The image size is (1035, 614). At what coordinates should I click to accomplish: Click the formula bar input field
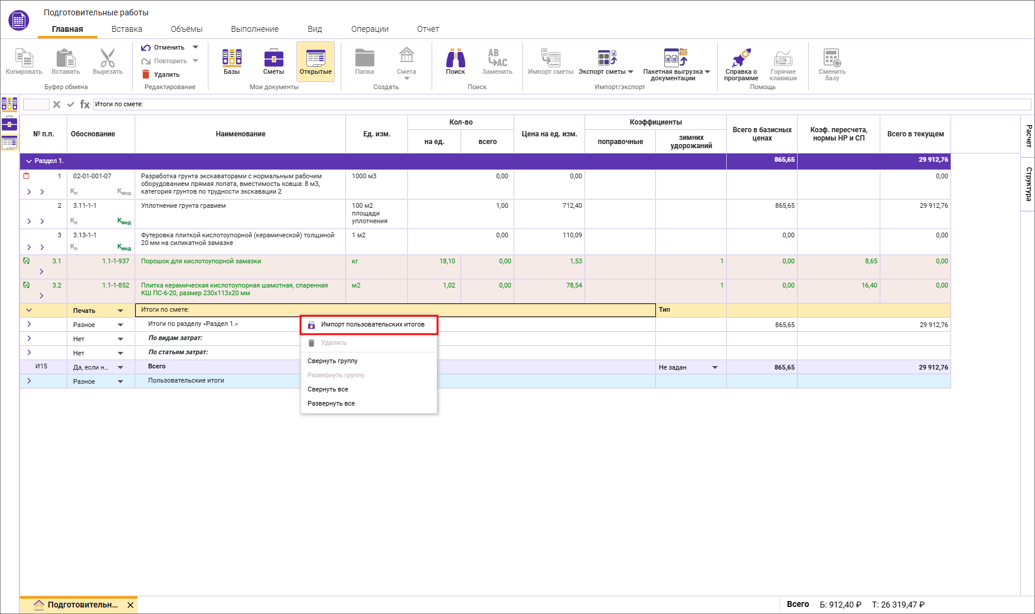pyautogui.click(x=561, y=104)
